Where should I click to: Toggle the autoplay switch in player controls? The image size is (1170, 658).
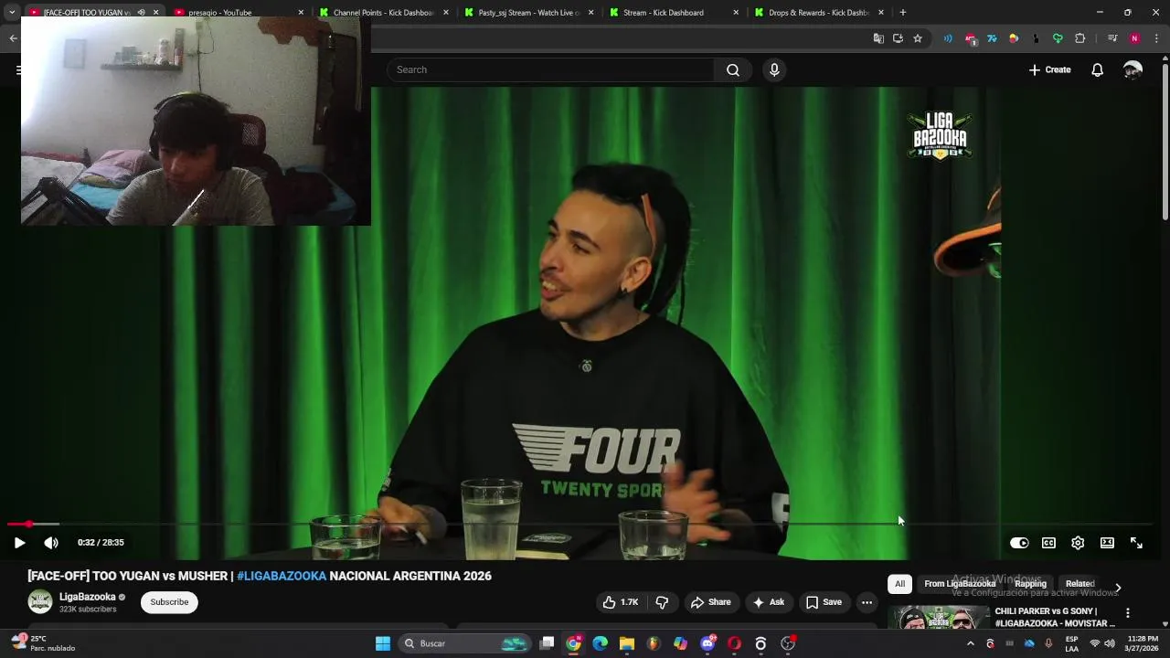click(x=1019, y=543)
